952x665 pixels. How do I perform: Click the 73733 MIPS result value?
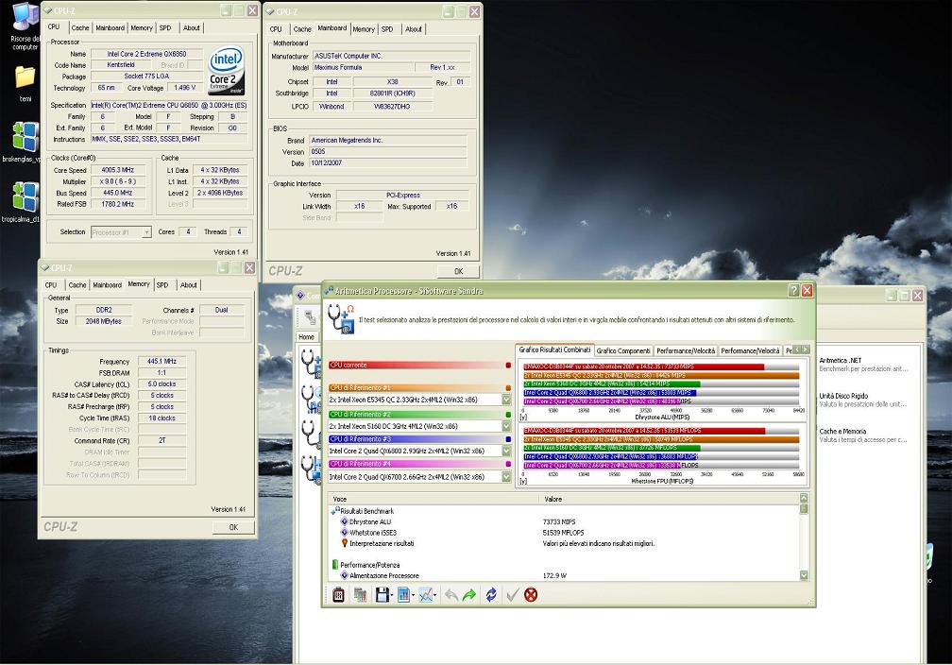pyautogui.click(x=559, y=521)
